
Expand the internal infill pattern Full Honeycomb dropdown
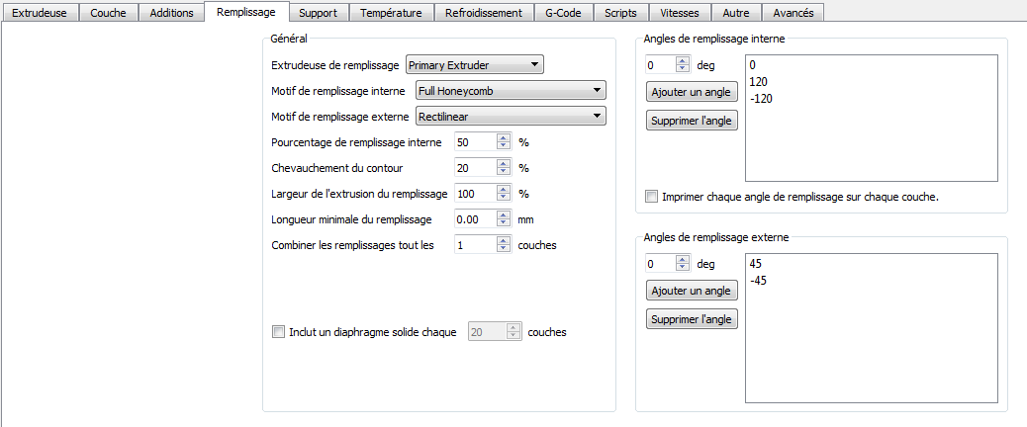[509, 92]
